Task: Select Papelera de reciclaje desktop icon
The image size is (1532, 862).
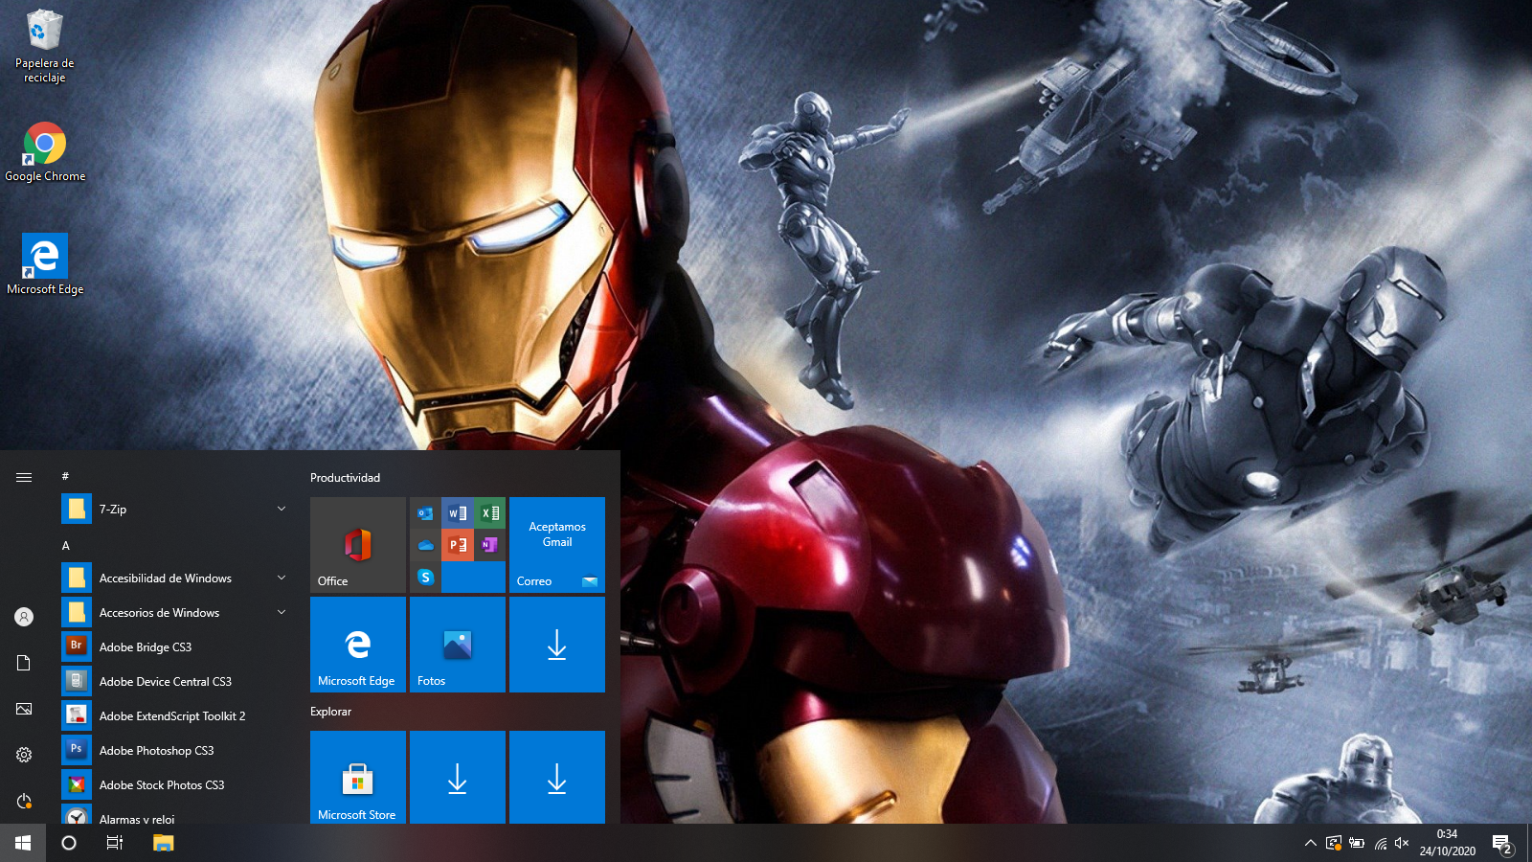Action: coord(45,46)
